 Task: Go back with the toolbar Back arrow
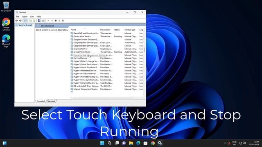click(x=16, y=20)
